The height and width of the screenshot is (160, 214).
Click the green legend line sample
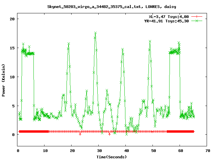(x=197, y=21)
